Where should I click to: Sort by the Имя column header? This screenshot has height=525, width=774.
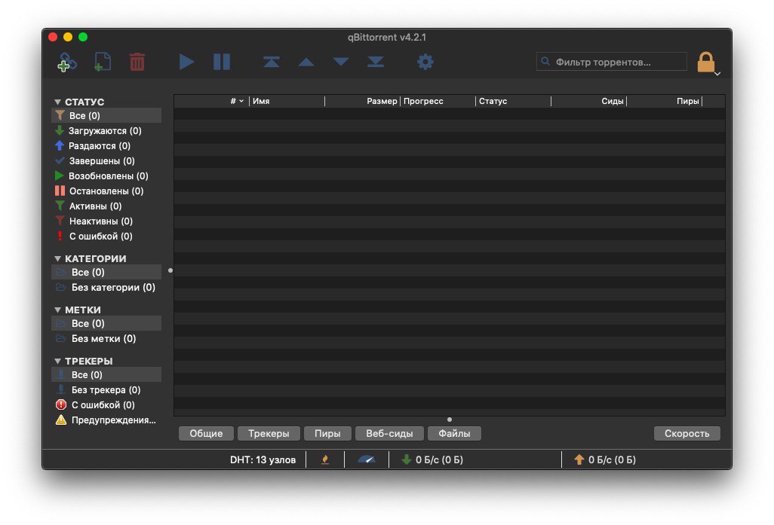point(287,101)
